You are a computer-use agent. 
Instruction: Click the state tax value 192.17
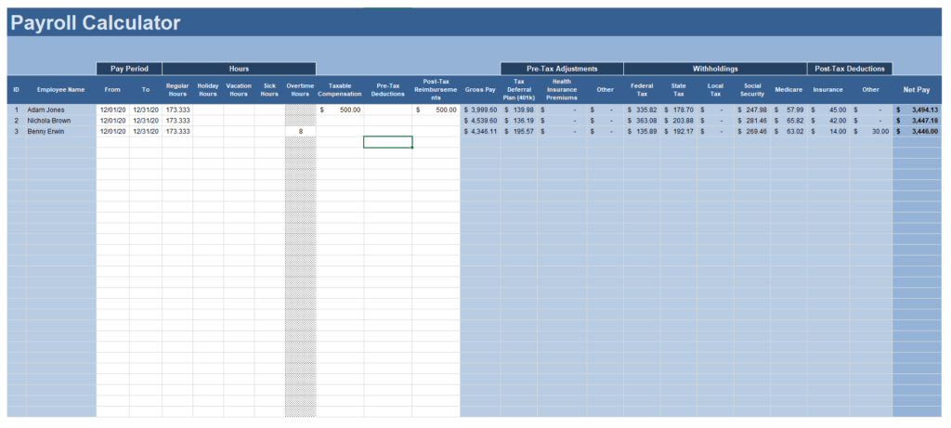[679, 132]
